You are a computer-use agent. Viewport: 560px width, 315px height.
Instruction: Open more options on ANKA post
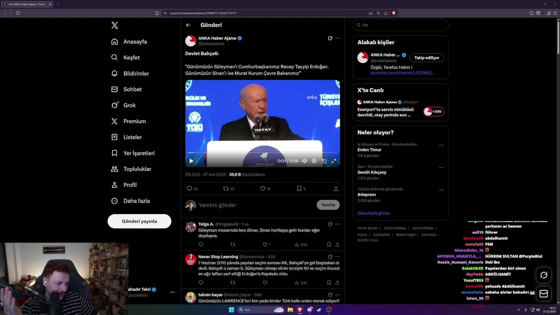[337, 38]
